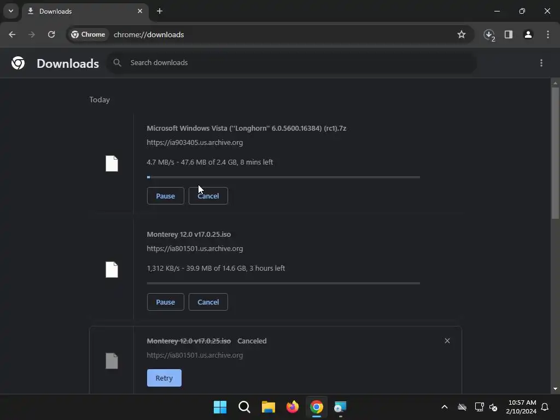
Task: Open a new tab with plus button
Action: pos(160,11)
